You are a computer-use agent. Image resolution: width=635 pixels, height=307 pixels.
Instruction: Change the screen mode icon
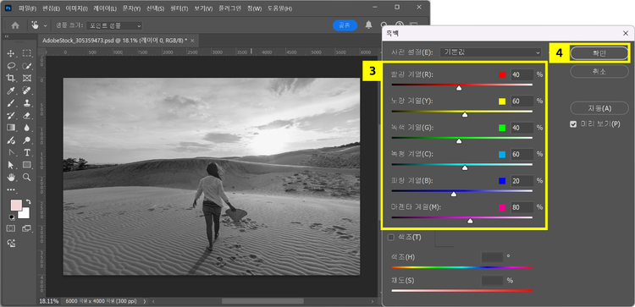click(27, 228)
